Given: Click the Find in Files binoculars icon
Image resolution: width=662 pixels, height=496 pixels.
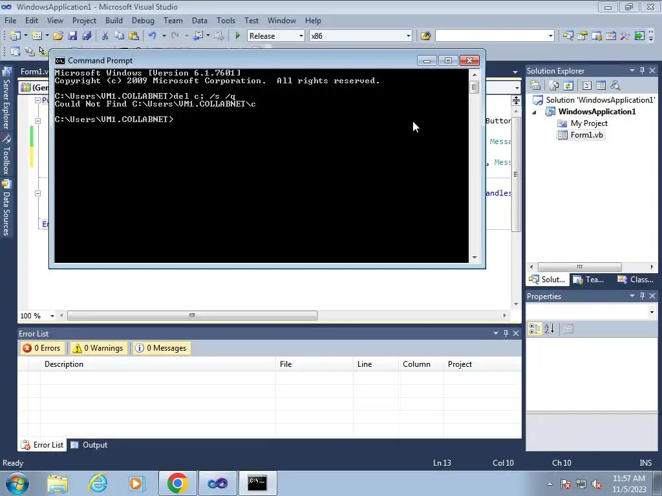Looking at the screenshot, I should coord(425,36).
